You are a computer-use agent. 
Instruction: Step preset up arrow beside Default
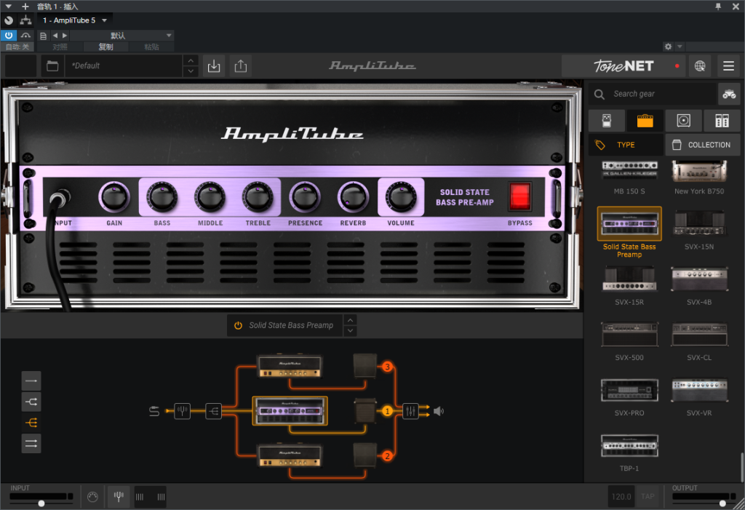191,61
